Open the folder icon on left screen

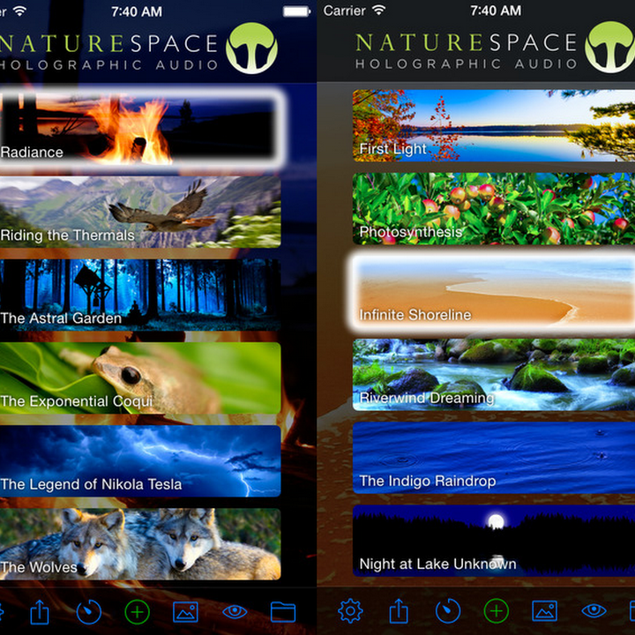[283, 612]
